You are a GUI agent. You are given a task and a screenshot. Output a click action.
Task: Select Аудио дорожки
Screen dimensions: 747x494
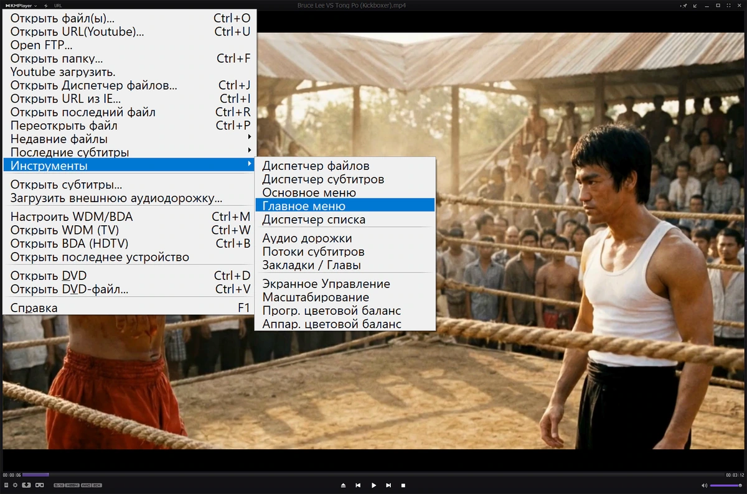345,238
